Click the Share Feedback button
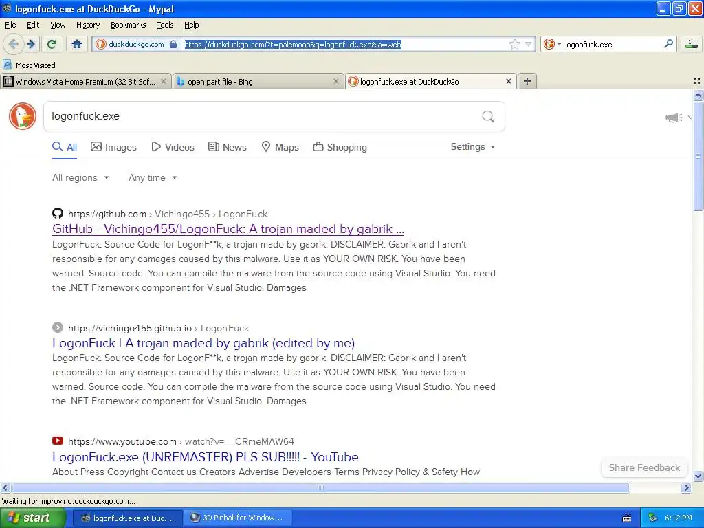Screen dimensions: 704x528 pyautogui.click(x=644, y=467)
